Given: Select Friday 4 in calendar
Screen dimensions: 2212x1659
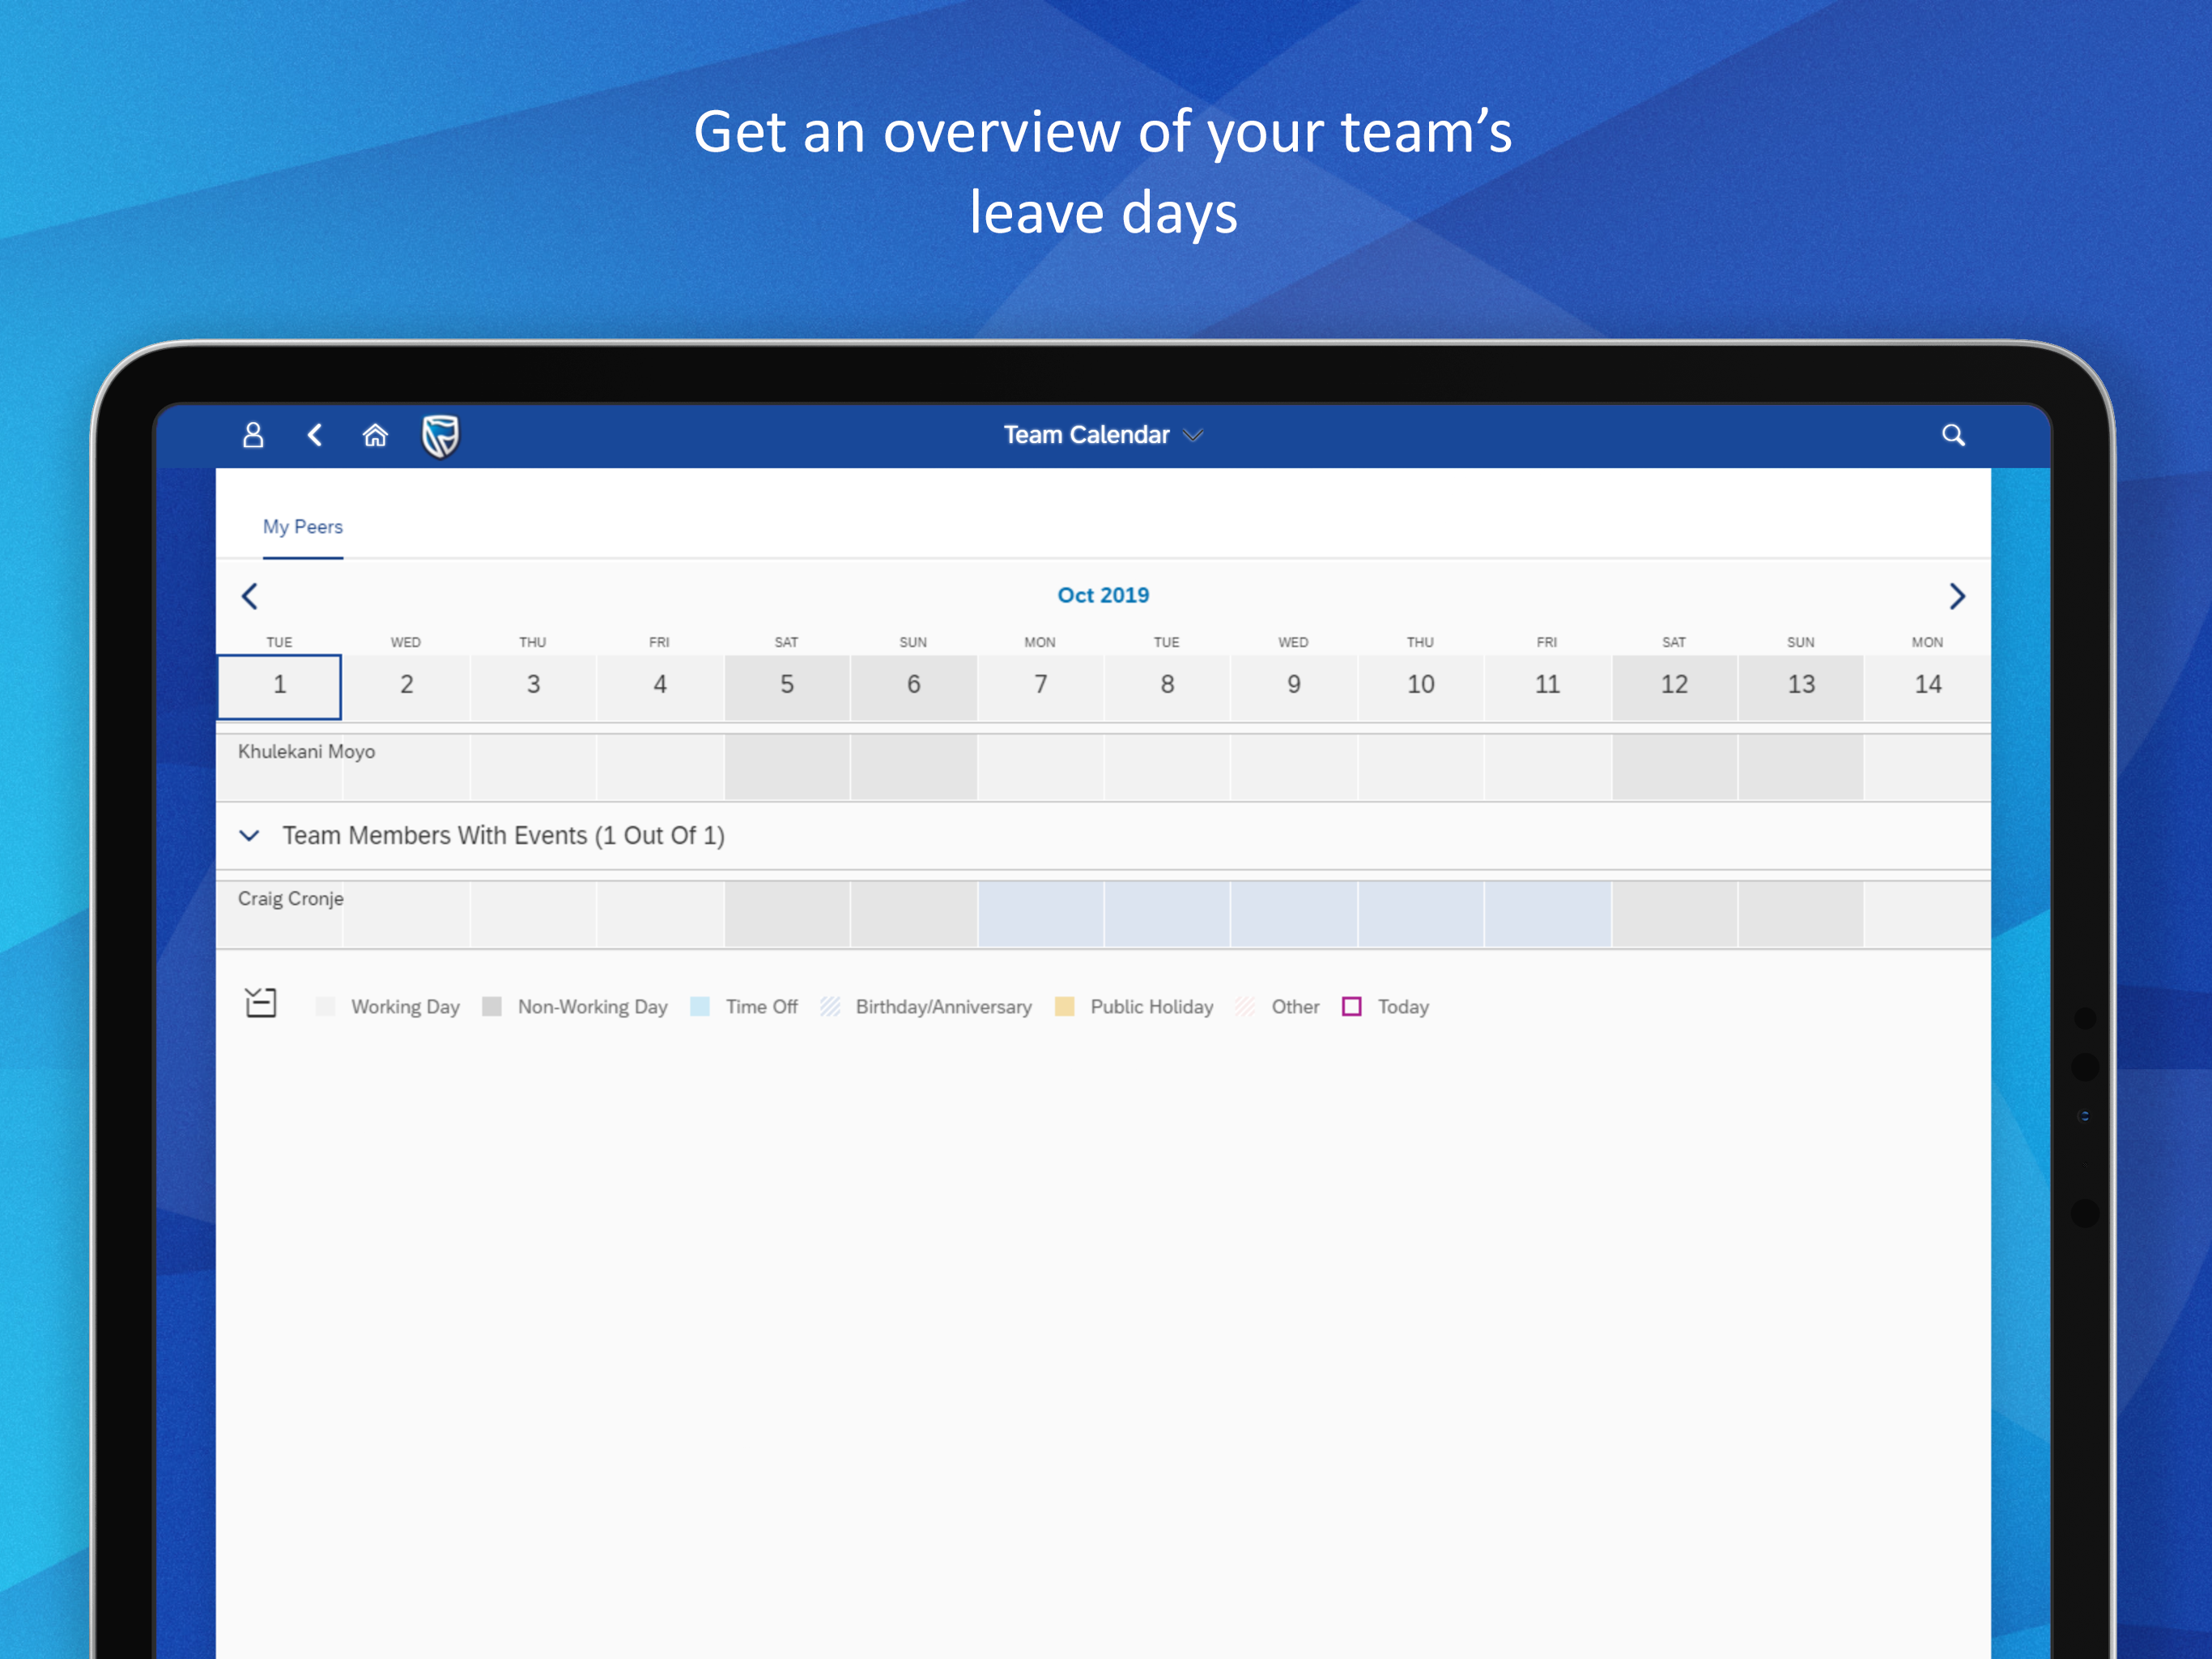Looking at the screenshot, I should pos(660,686).
